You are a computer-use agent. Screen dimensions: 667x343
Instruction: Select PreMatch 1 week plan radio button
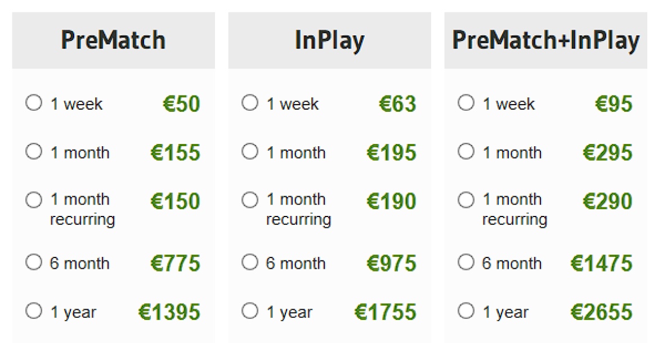[34, 103]
